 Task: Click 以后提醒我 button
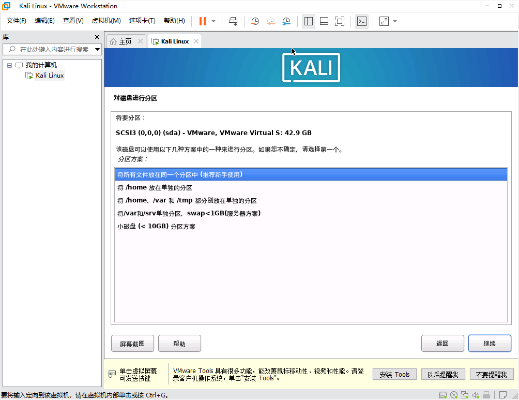[443, 375]
